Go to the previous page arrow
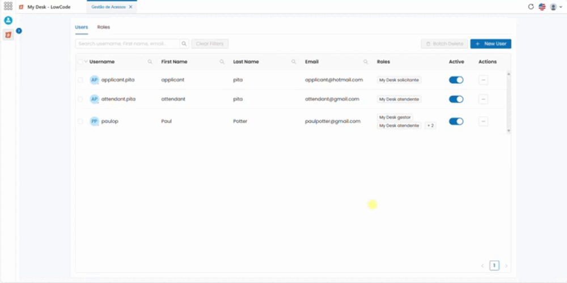567x283 pixels. click(483, 266)
